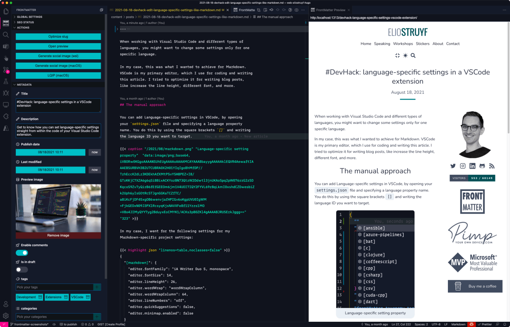Close the FrontMatter Preview tab
Screen dimensions: 510x327
(349, 10)
